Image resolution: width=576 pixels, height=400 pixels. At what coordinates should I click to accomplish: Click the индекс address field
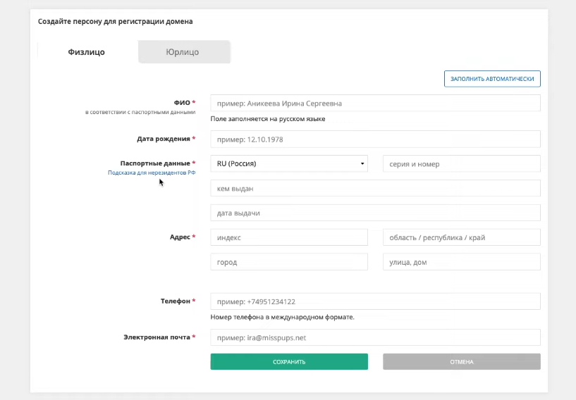click(x=289, y=237)
